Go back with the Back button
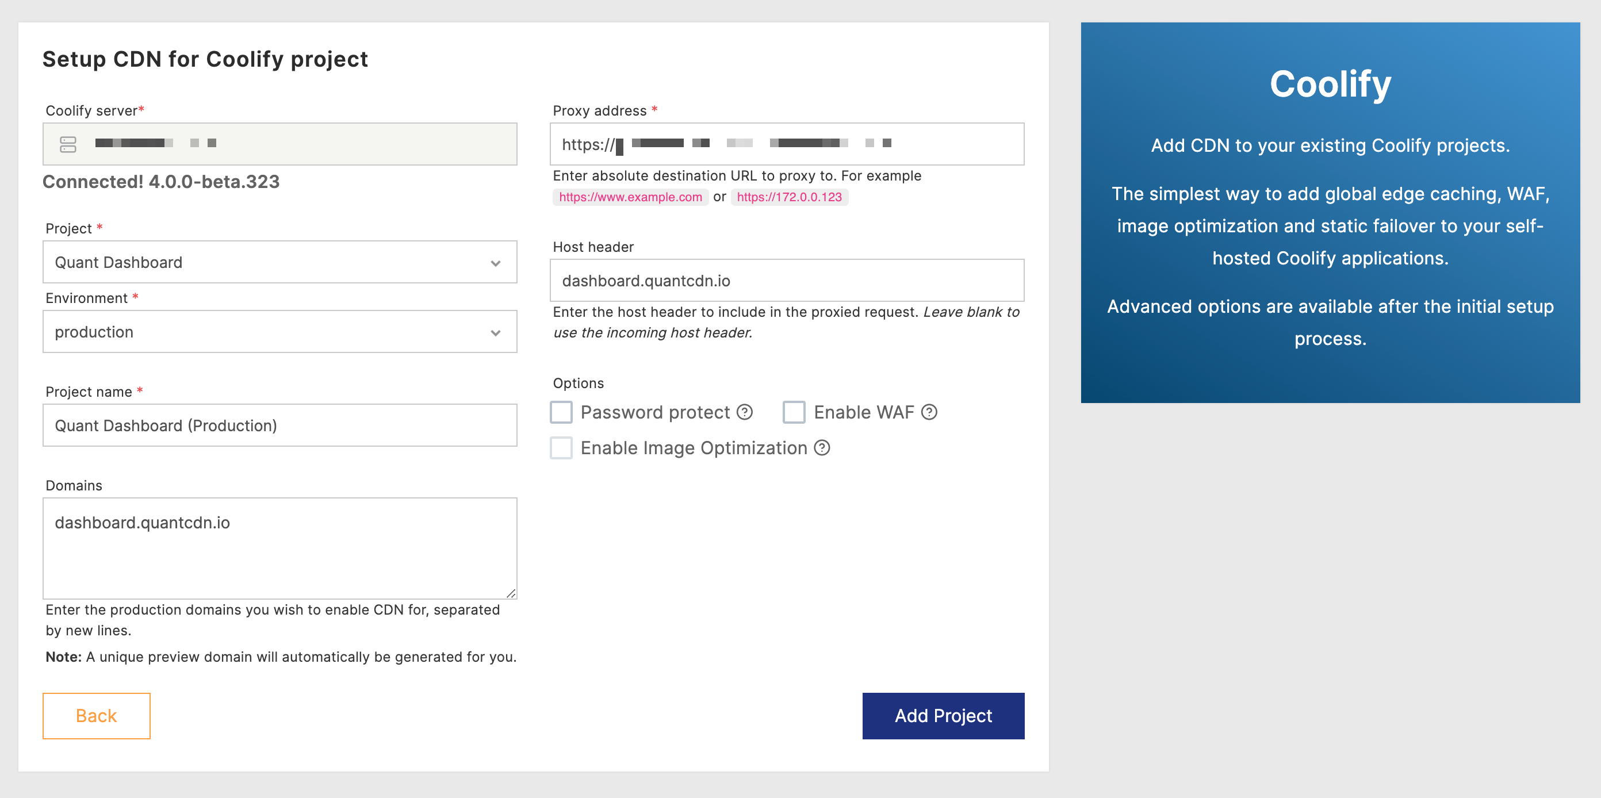 point(97,716)
